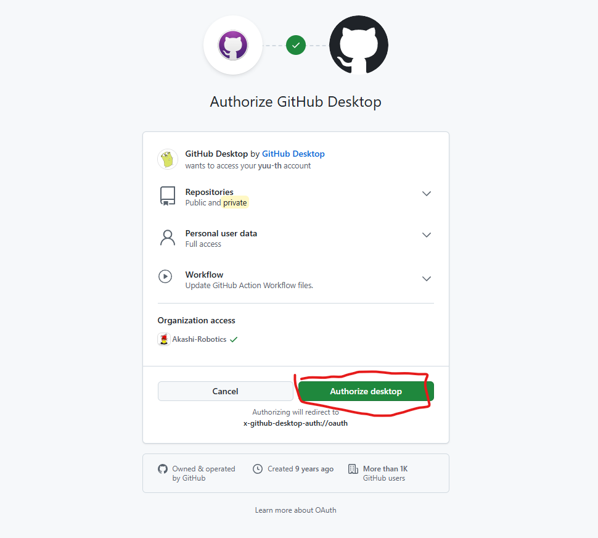Click the 'Created 9 years ago' text
Viewport: 598px width, 538px height.
pyautogui.click(x=300, y=469)
